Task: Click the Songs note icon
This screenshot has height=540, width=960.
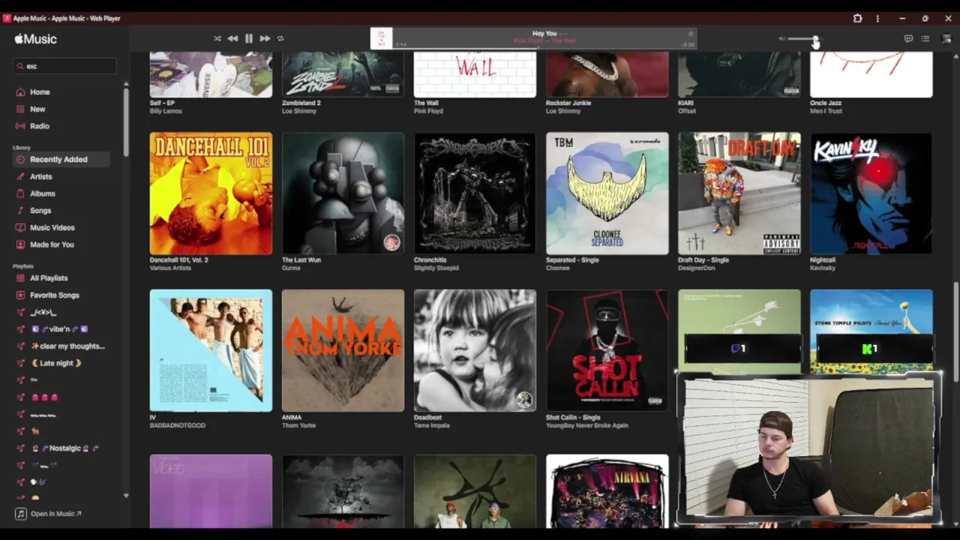Action: (x=20, y=211)
